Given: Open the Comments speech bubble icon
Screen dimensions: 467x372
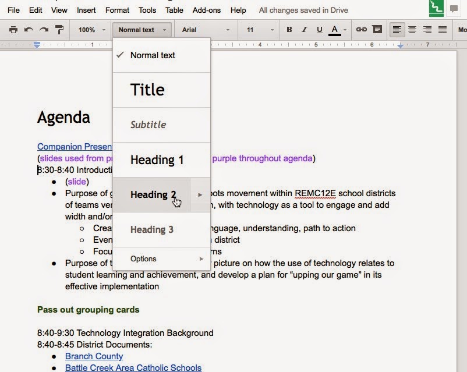Looking at the screenshot, I should pyautogui.click(x=454, y=9).
